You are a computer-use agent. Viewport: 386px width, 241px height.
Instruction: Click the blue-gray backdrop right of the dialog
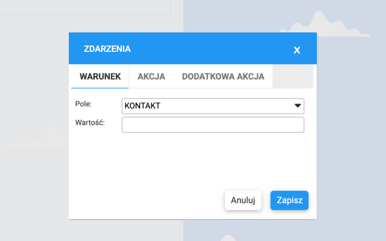(x=351, y=132)
